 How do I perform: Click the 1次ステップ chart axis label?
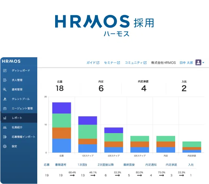(88, 156)
